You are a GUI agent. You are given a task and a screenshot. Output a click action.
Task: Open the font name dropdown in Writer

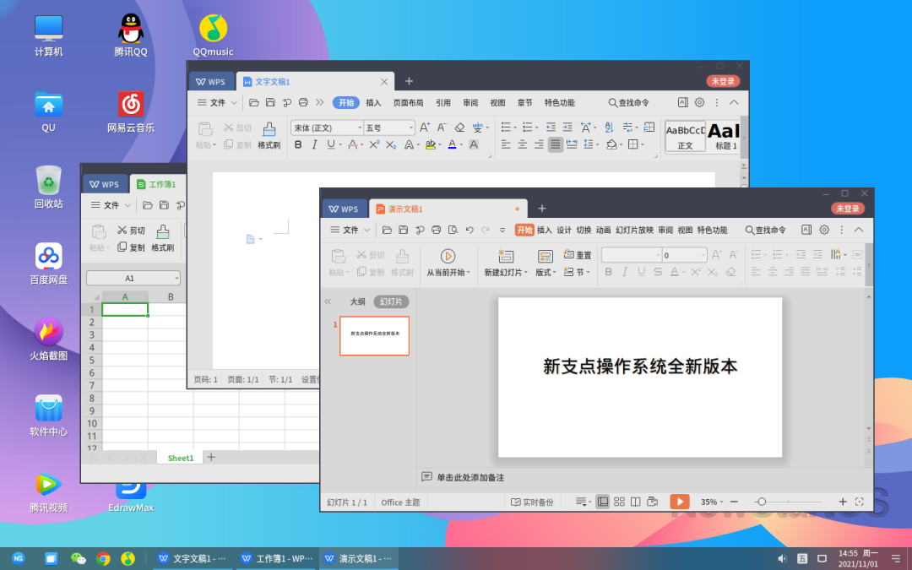click(360, 128)
